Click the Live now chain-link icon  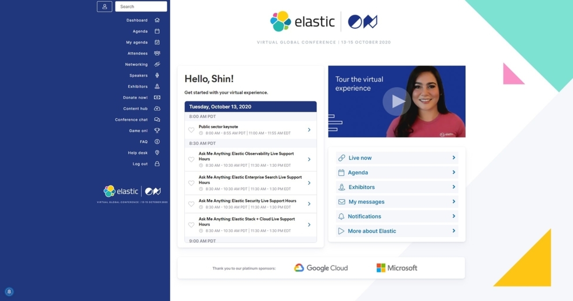tap(342, 158)
